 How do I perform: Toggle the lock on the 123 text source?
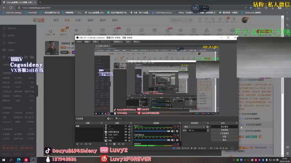tap(129, 126)
